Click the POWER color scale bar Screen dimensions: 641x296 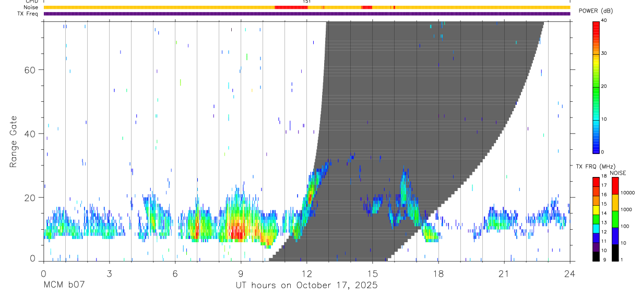point(596,87)
